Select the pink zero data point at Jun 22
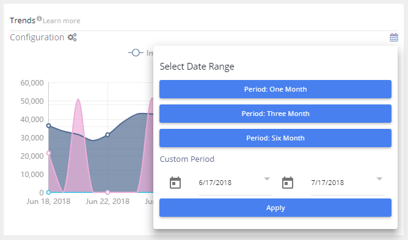This screenshot has height=240, width=408. [x=107, y=192]
